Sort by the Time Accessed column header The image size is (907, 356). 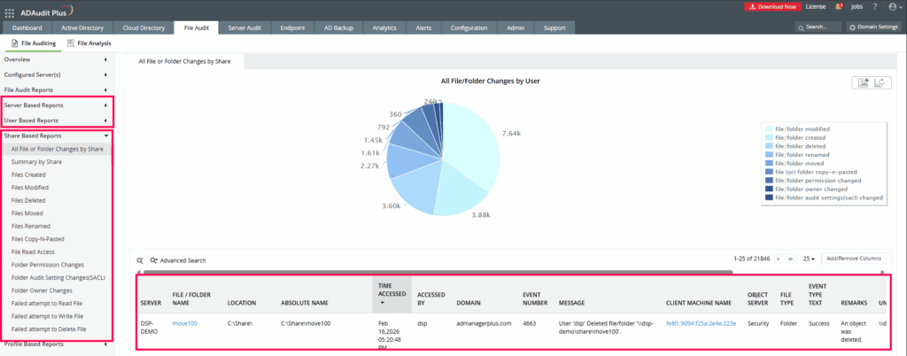tap(391, 294)
